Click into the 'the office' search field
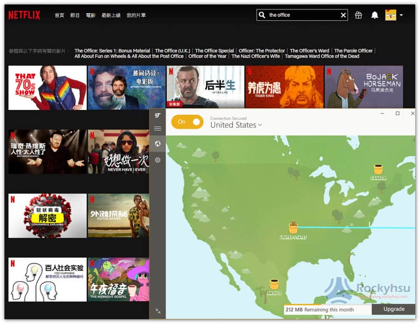 pos(302,15)
